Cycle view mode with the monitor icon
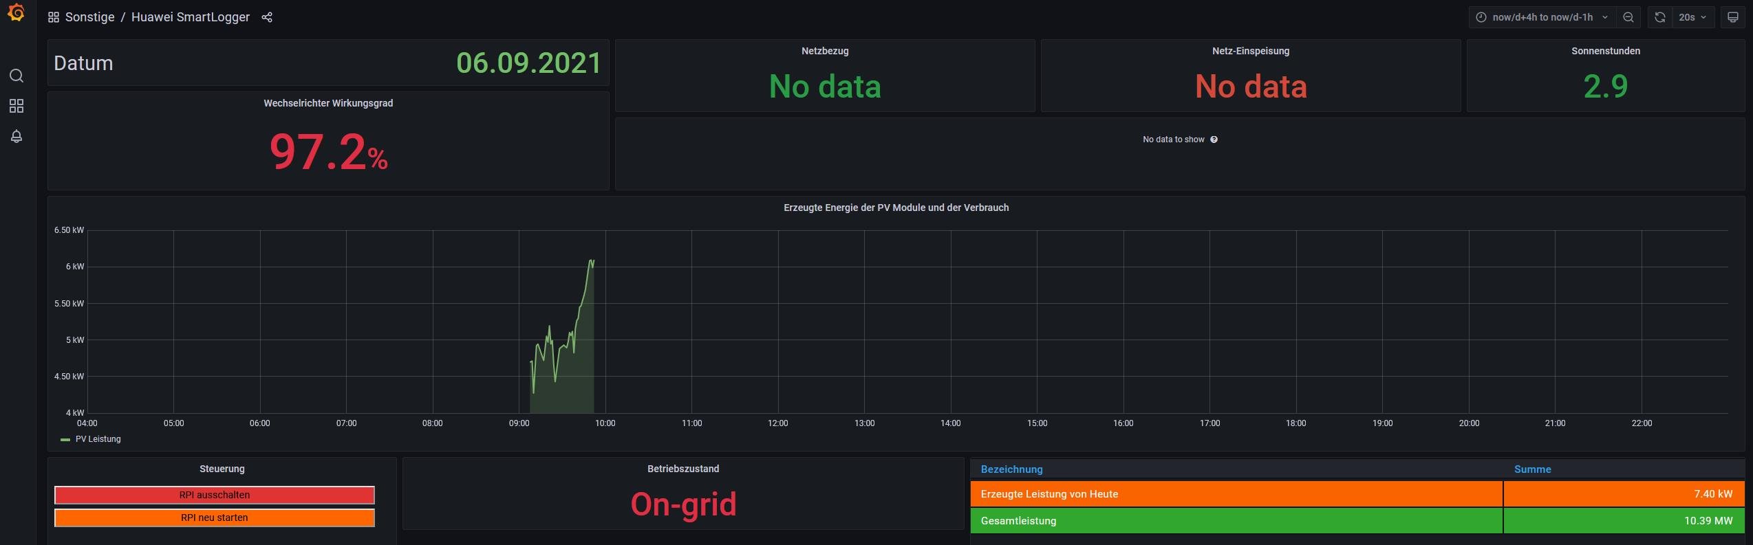 [1733, 17]
